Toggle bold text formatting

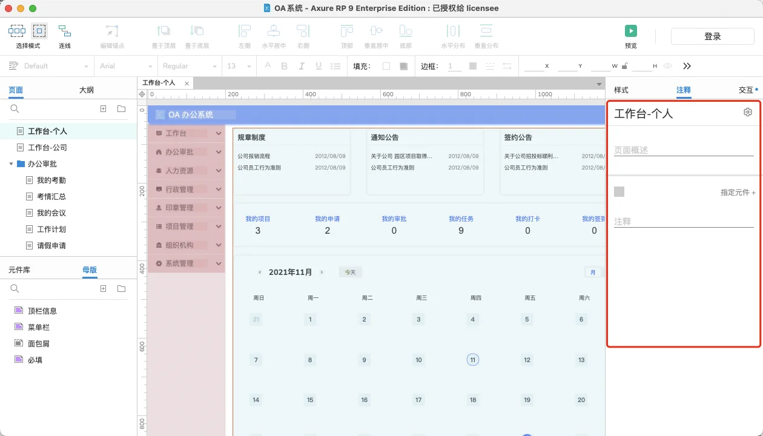coord(284,66)
